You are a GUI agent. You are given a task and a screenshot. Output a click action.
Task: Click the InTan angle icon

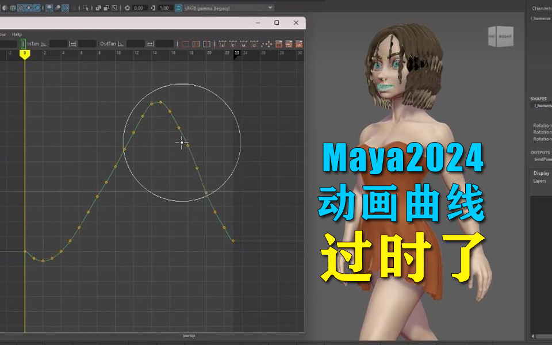coord(44,44)
